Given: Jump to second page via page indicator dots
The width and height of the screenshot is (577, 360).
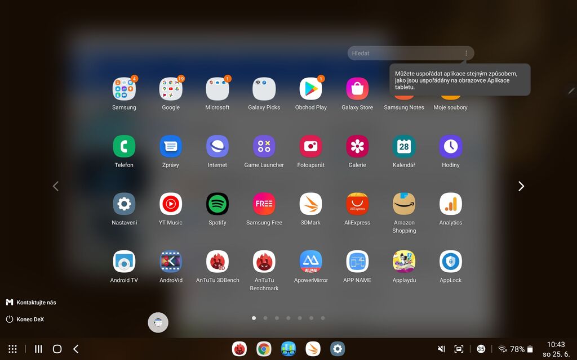Looking at the screenshot, I should pos(265,318).
